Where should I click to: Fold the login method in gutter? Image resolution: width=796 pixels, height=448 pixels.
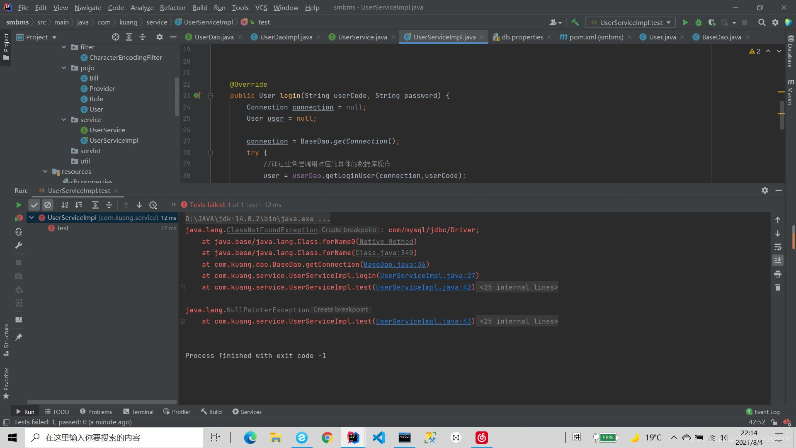point(210,96)
